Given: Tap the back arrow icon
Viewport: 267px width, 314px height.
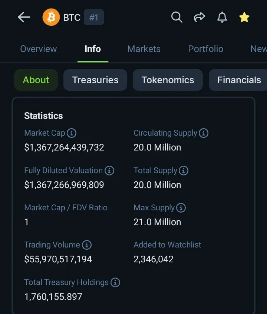Looking at the screenshot, I should (24, 17).
